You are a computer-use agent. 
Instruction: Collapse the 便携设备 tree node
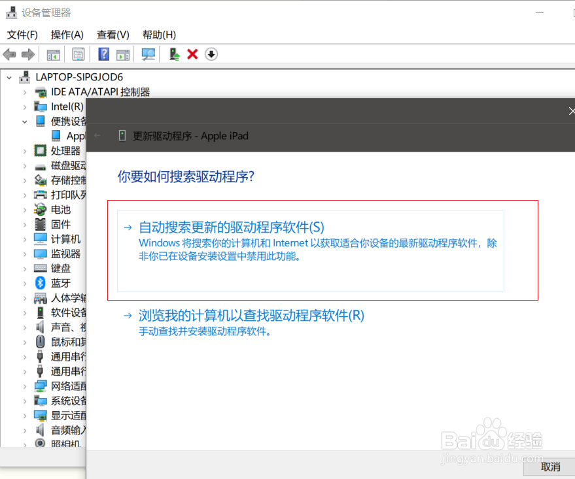pos(25,121)
